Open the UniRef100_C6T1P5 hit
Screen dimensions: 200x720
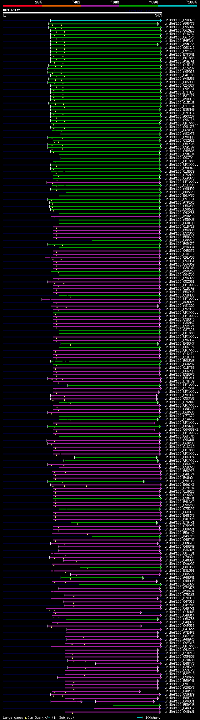pyautogui.click(x=179, y=38)
